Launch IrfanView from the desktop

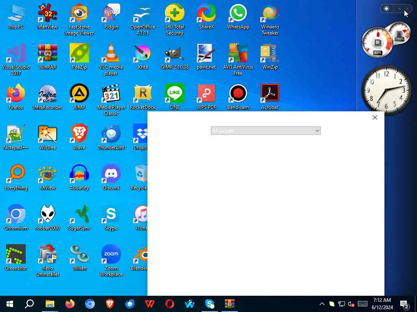(47, 16)
